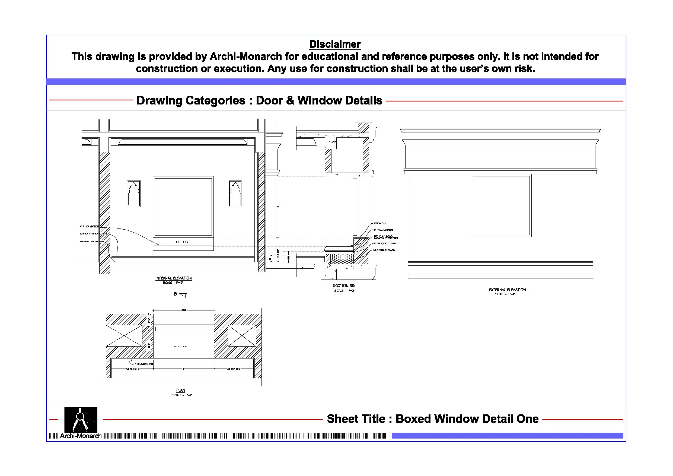The image size is (673, 476).
Task: Click the Sheet Title Boxed Window text
Action: click(432, 419)
